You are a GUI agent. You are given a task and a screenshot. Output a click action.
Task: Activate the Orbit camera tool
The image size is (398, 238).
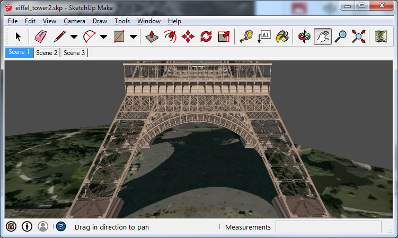[304, 36]
